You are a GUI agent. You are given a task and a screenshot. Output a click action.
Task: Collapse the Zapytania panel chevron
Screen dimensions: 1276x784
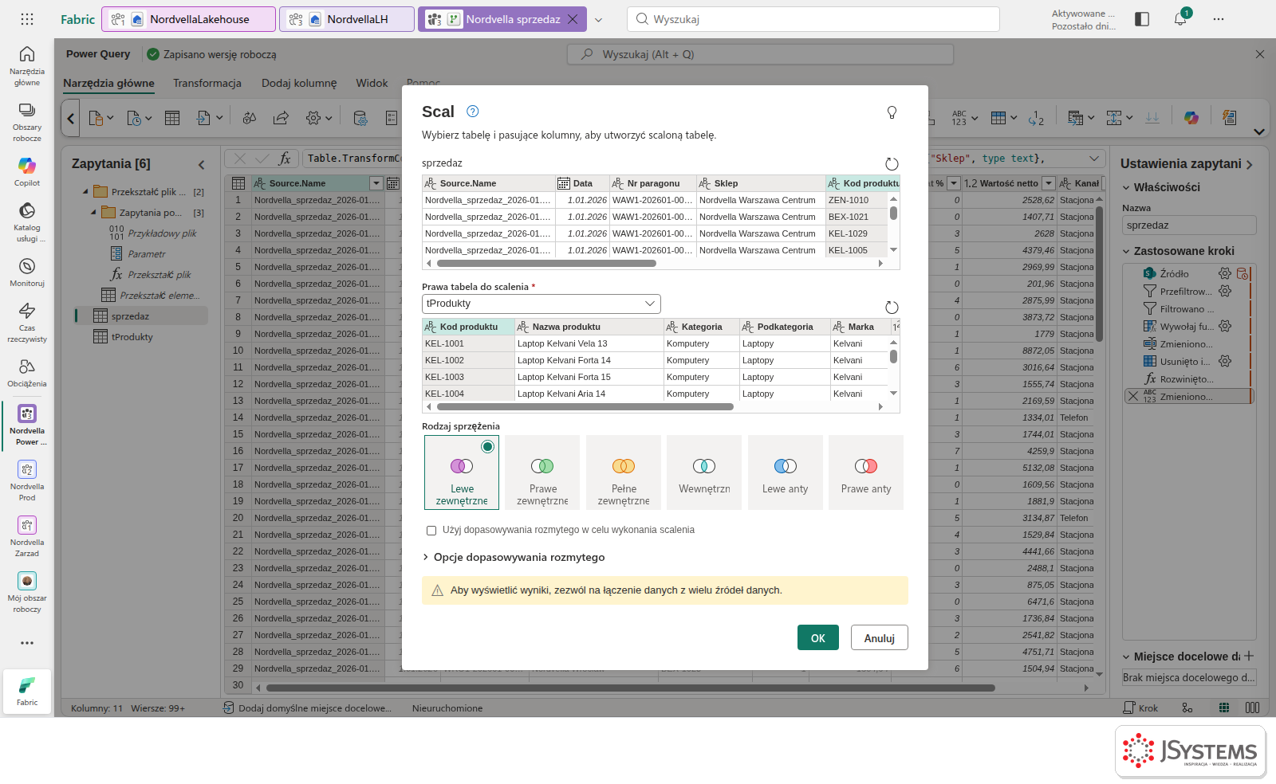click(201, 165)
